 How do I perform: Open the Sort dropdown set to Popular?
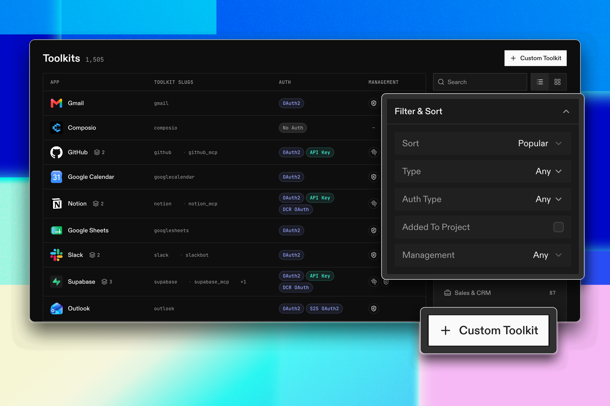483,143
